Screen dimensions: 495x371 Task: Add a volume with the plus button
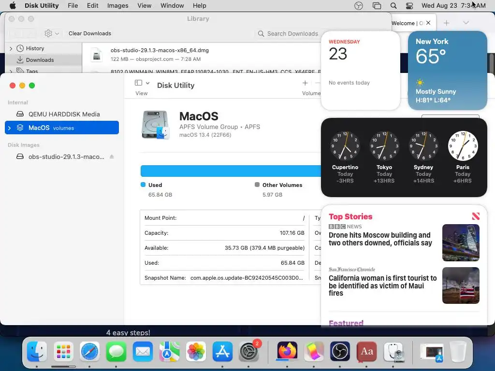pos(305,83)
